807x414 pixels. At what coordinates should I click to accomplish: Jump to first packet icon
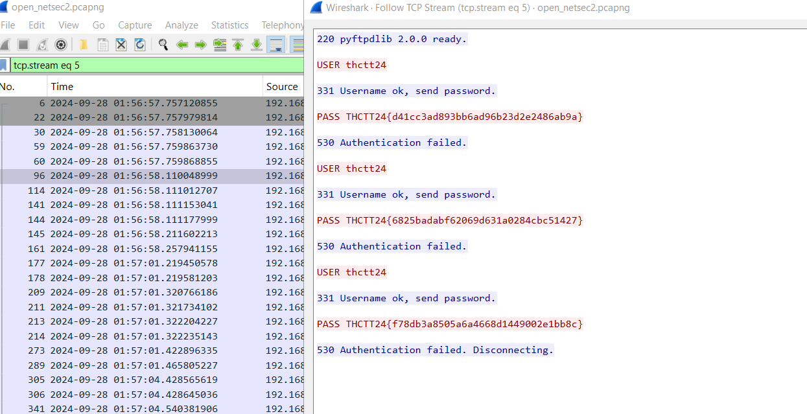pyautogui.click(x=238, y=45)
